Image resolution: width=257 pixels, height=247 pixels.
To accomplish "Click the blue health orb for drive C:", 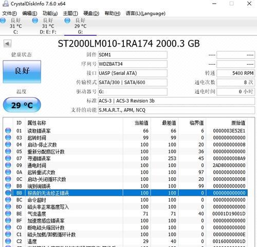I will 3,20.
